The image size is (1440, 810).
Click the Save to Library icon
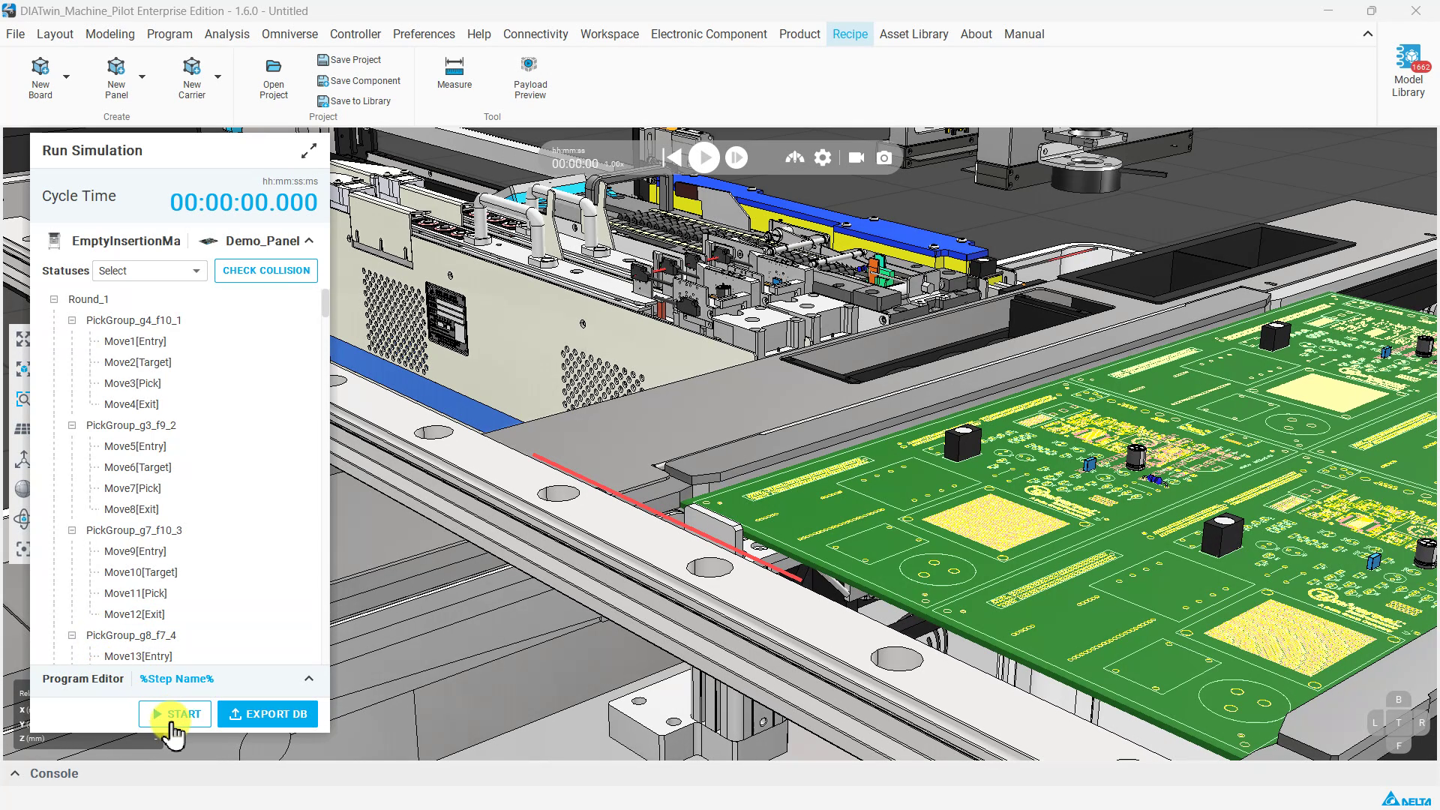(322, 101)
